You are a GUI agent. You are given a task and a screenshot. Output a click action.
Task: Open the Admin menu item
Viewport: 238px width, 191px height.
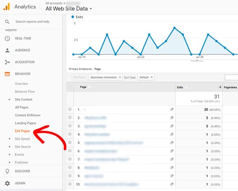(20, 183)
